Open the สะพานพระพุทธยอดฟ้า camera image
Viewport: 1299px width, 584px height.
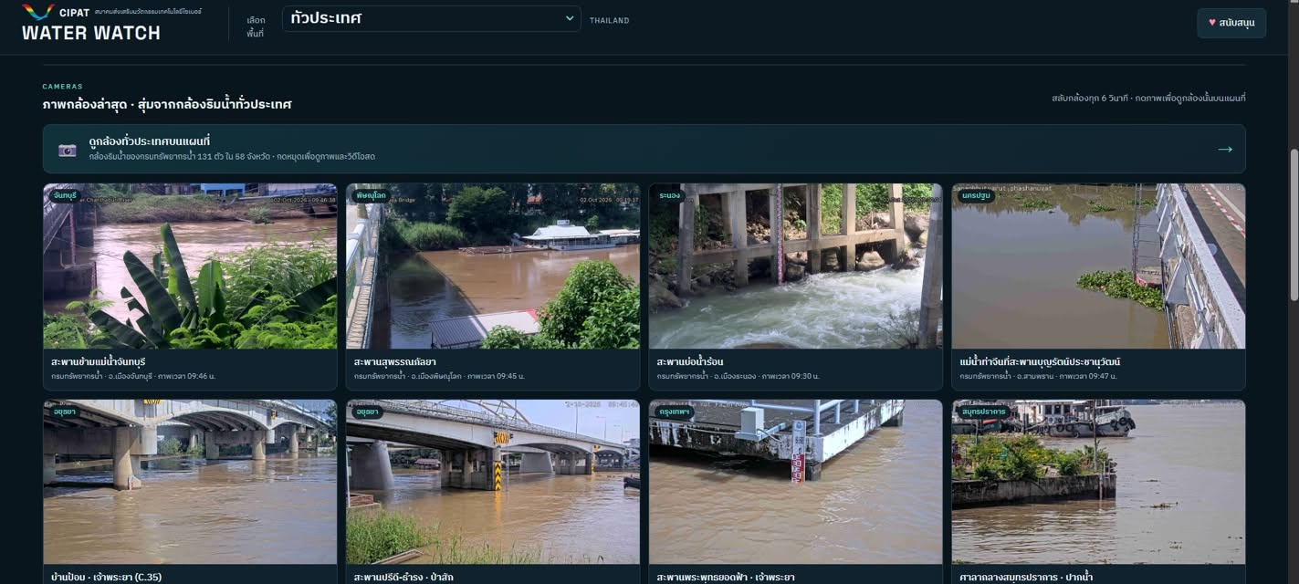795,482
